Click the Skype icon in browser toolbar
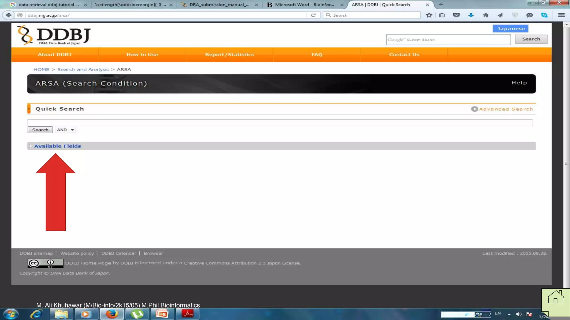Viewport: 570px width, 320px height. pos(544,15)
